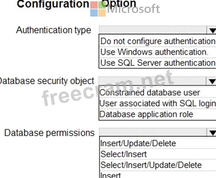Click the 'Authentication type' label text
The image size is (216, 178).
[x=54, y=30]
